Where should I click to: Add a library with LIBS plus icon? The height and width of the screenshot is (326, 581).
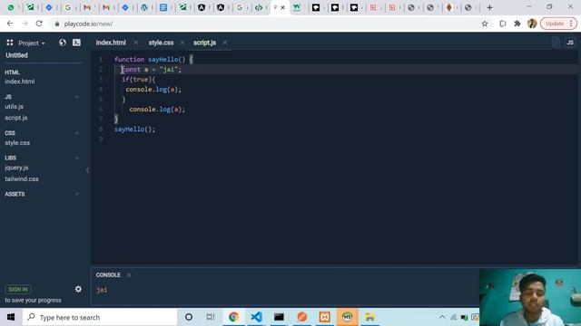tap(77, 158)
